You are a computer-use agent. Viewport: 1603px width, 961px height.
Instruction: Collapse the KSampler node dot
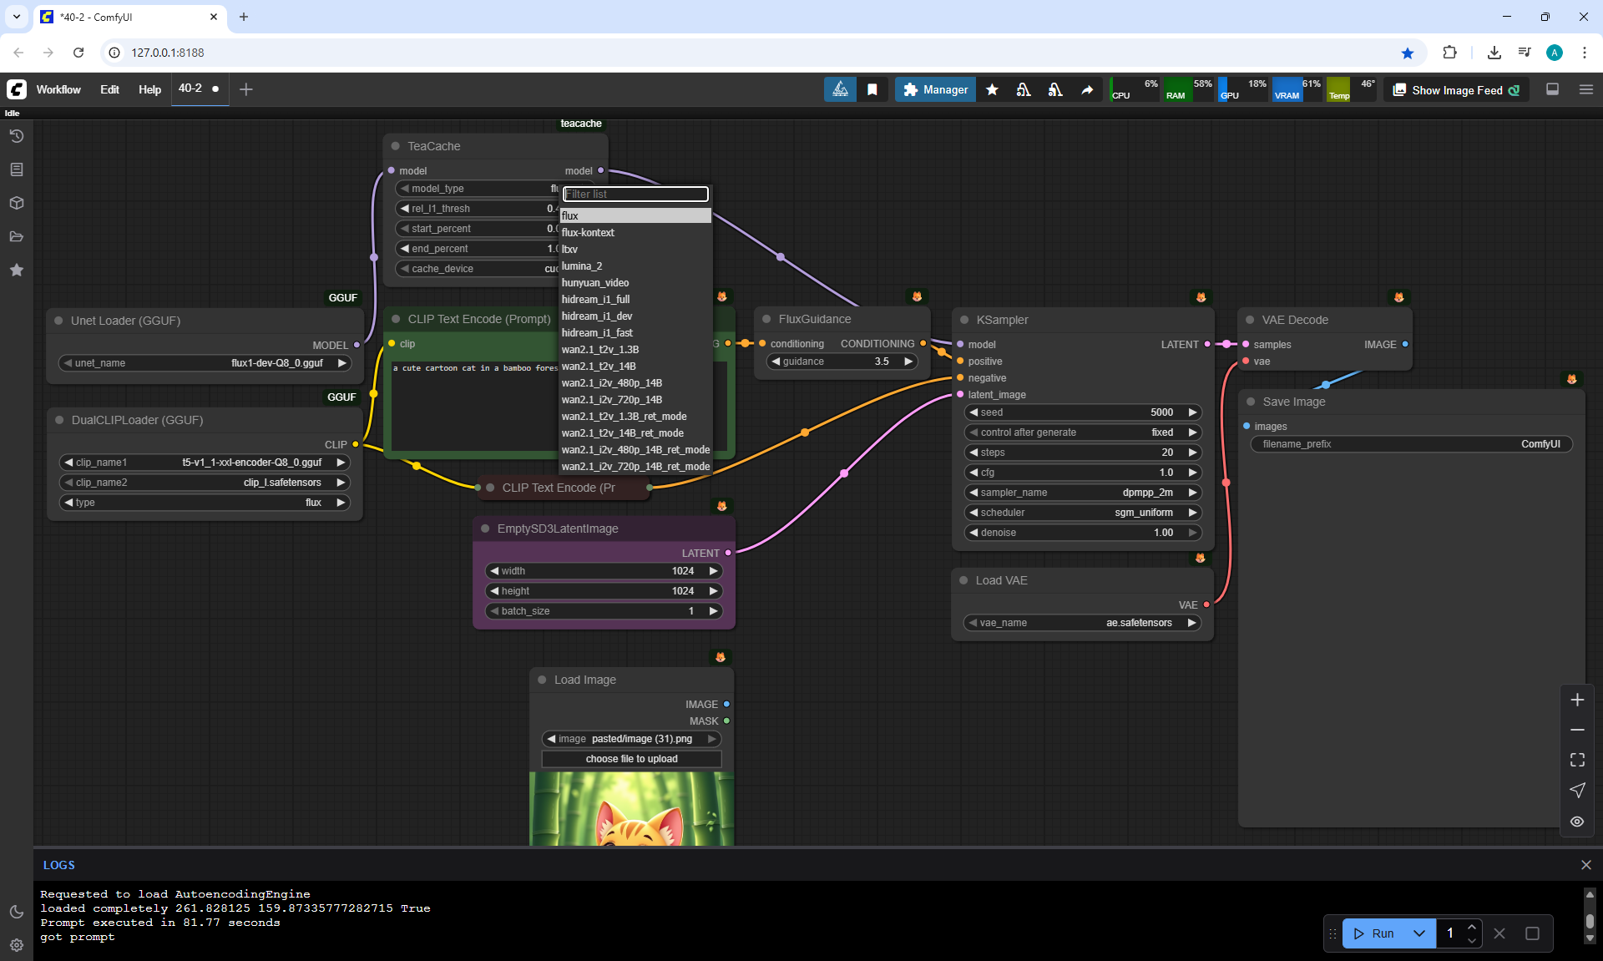(964, 320)
